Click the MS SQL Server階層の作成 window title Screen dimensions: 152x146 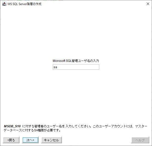[24, 4]
